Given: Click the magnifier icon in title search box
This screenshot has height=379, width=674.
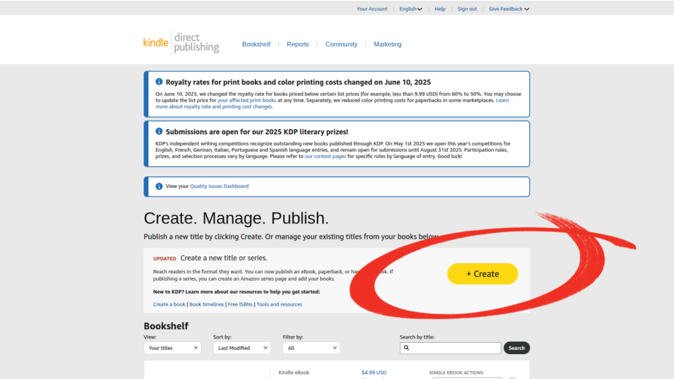Looking at the screenshot, I should tap(406, 348).
